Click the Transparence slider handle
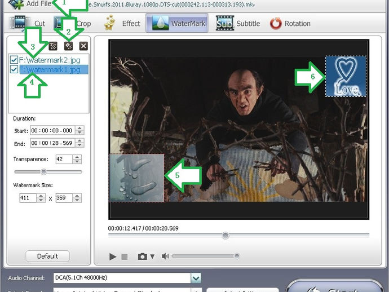The width and height of the screenshot is (389, 292). pos(43,172)
